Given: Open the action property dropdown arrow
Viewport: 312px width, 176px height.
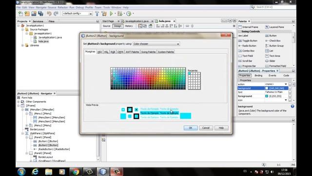Looking at the screenshot, I should pyautogui.click(x=286, y=84).
